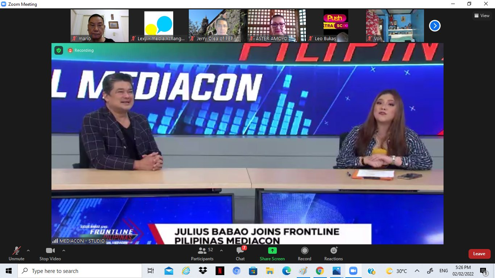Screen dimensions: 495x278
Task: Open the Photos app on the taskbar
Action: [x=336, y=271]
